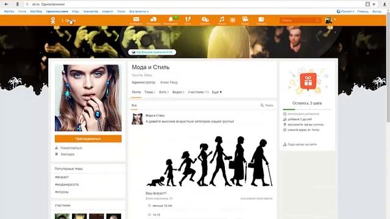Switch to Участники tab
Image resolution: width=390 pixels, height=219 pixels.
pos(198,92)
